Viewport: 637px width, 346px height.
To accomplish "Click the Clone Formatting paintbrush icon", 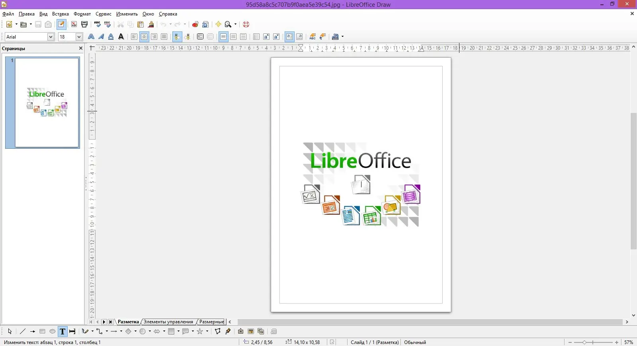I will (x=151, y=24).
